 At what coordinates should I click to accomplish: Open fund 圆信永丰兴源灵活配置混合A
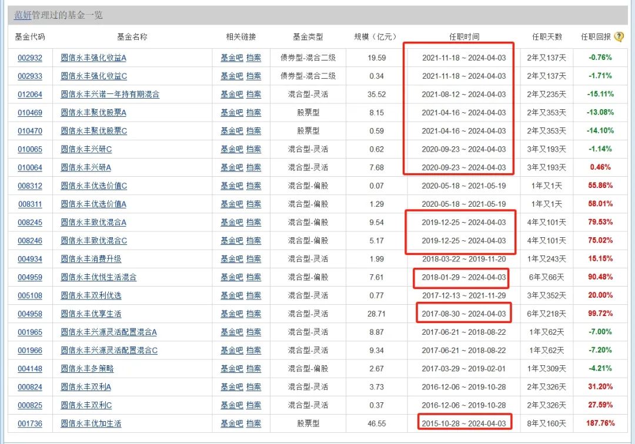(x=109, y=332)
